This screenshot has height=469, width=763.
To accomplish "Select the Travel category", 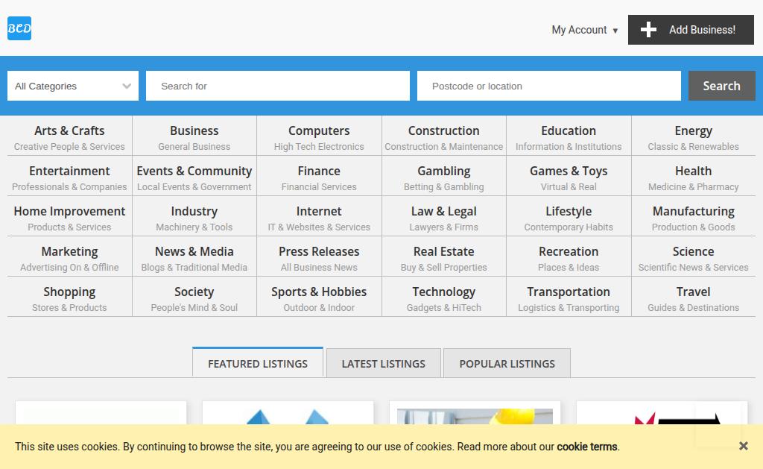I will pos(694,292).
